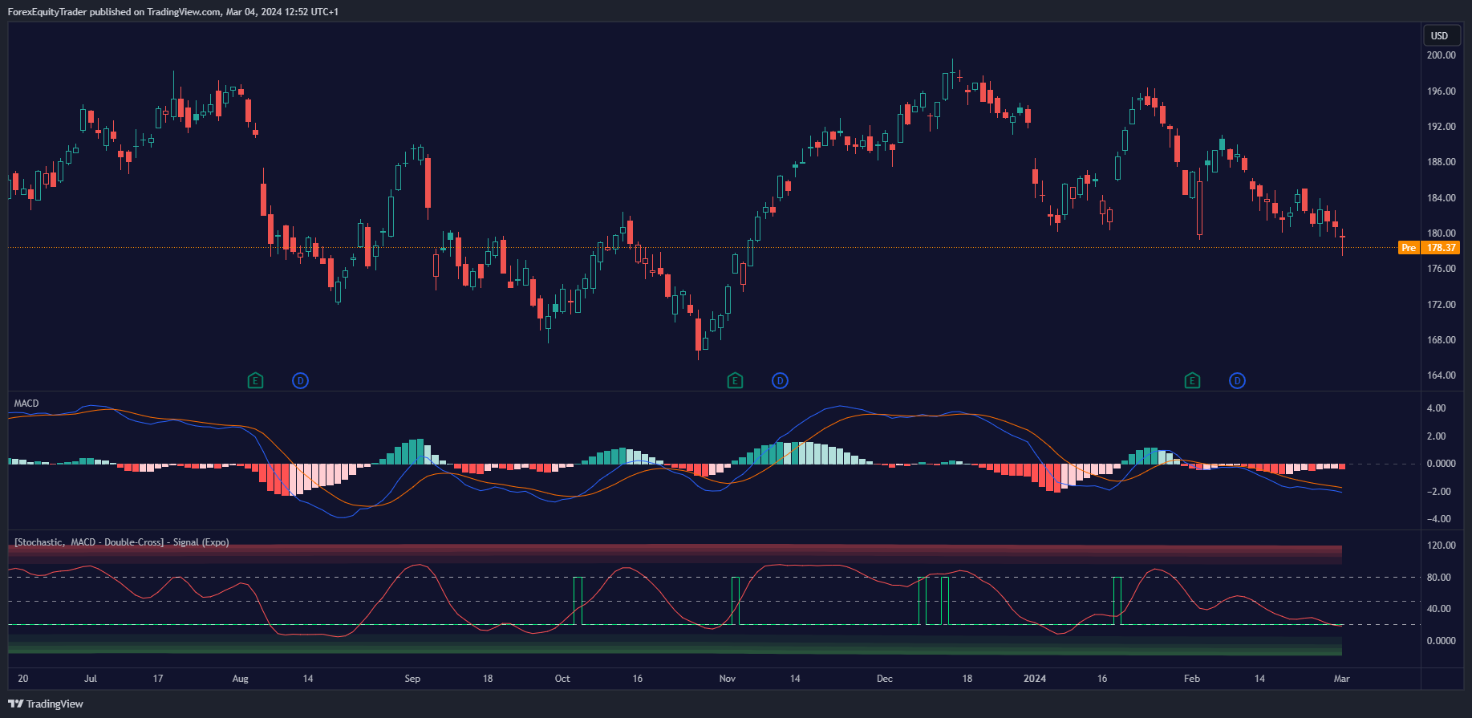The height and width of the screenshot is (718, 1472).
Task: Click the 178.37 pre-market price label
Action: pyautogui.click(x=1442, y=248)
